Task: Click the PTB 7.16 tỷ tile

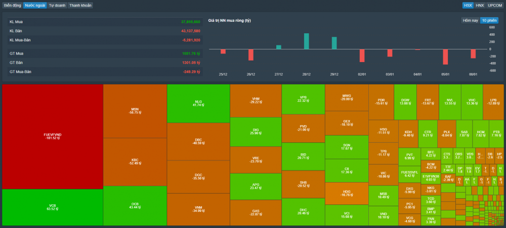Action: point(496,134)
